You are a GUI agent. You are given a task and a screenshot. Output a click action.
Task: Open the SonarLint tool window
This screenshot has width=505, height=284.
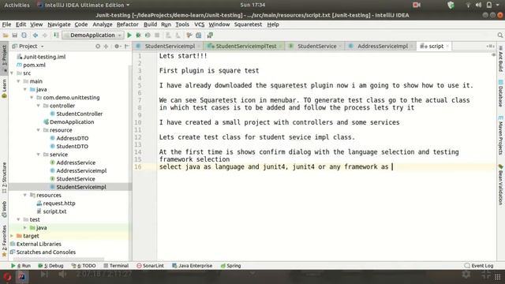point(150,266)
